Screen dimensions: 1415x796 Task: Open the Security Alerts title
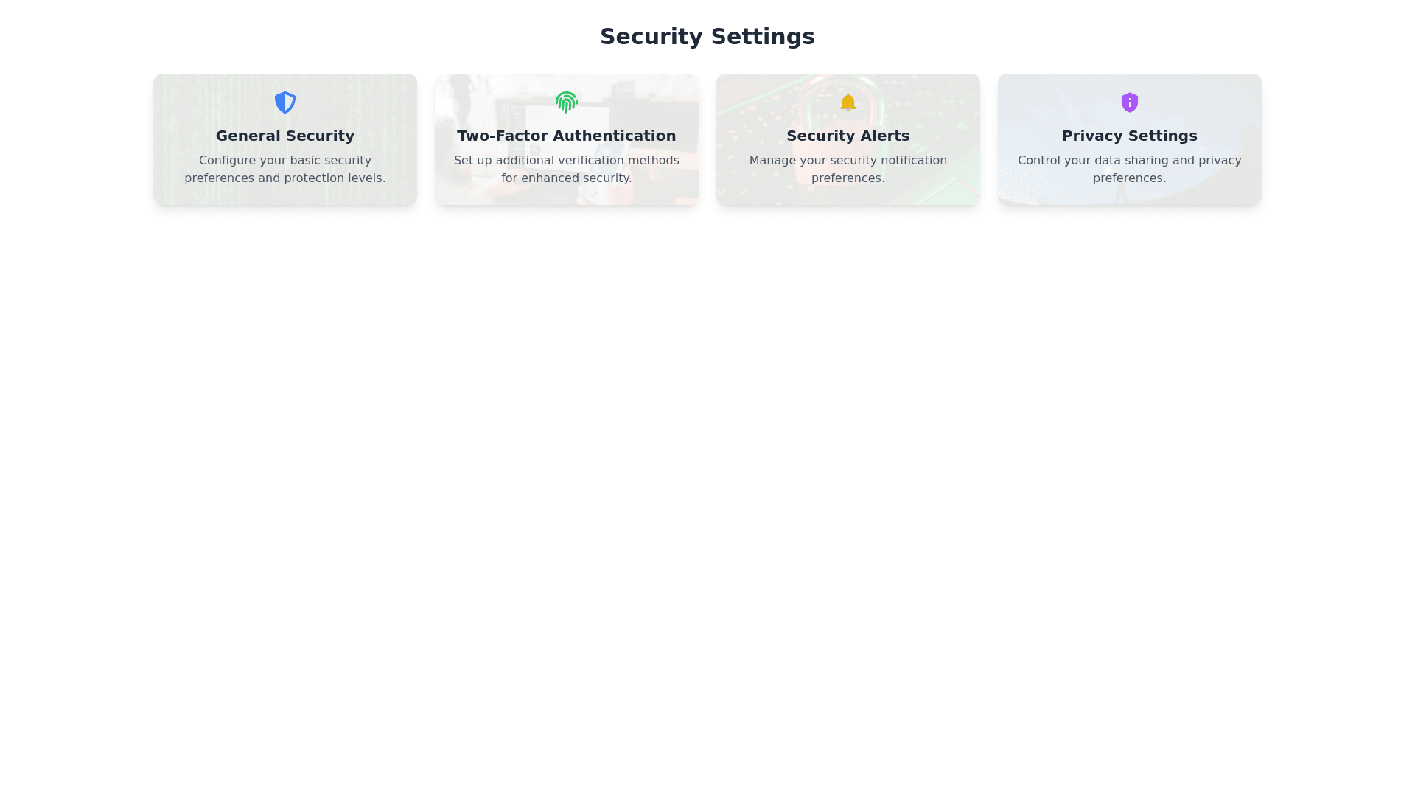coord(848,136)
